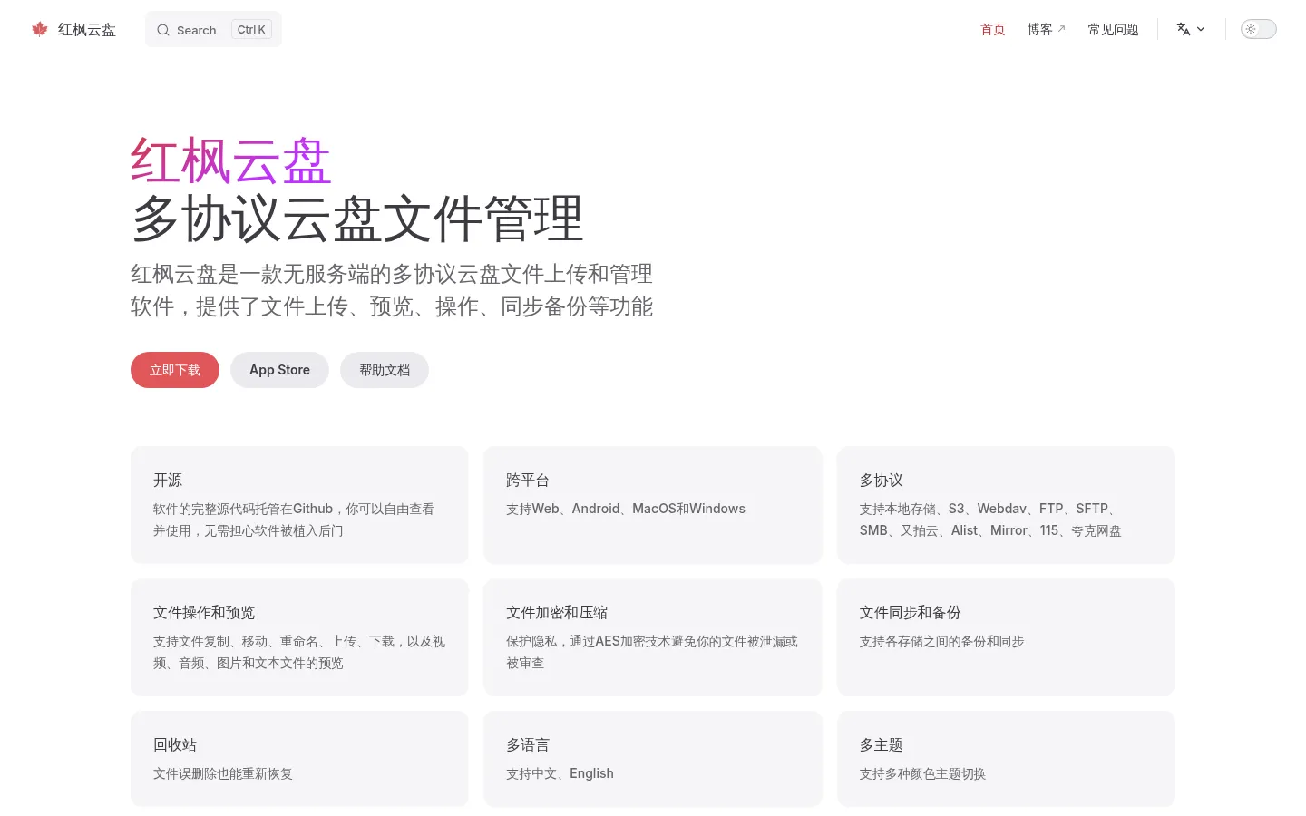The image size is (1306, 816).
Task: Open the Search input box
Action: point(213,29)
